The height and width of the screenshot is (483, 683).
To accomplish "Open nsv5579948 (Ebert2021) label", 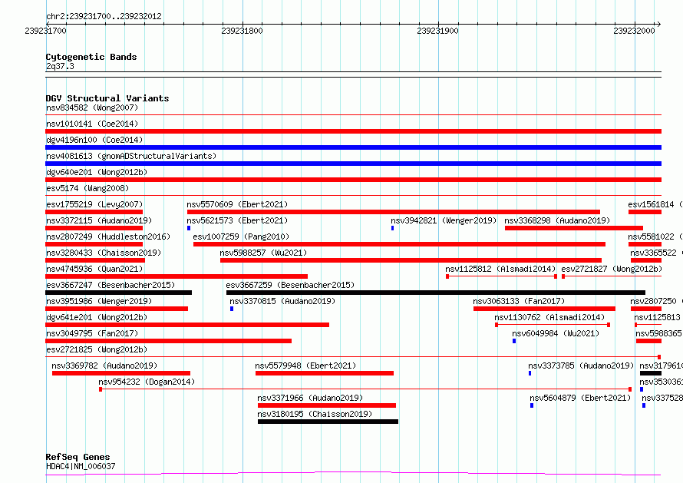I will coord(305,366).
